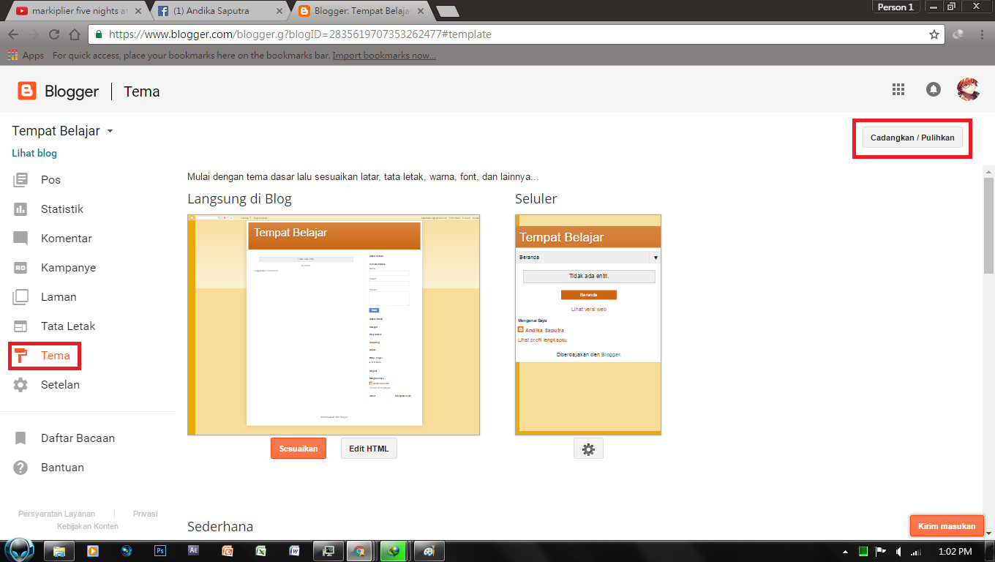Open Kampanye ad icon in sidebar
Screen dimensions: 995x562
20,268
